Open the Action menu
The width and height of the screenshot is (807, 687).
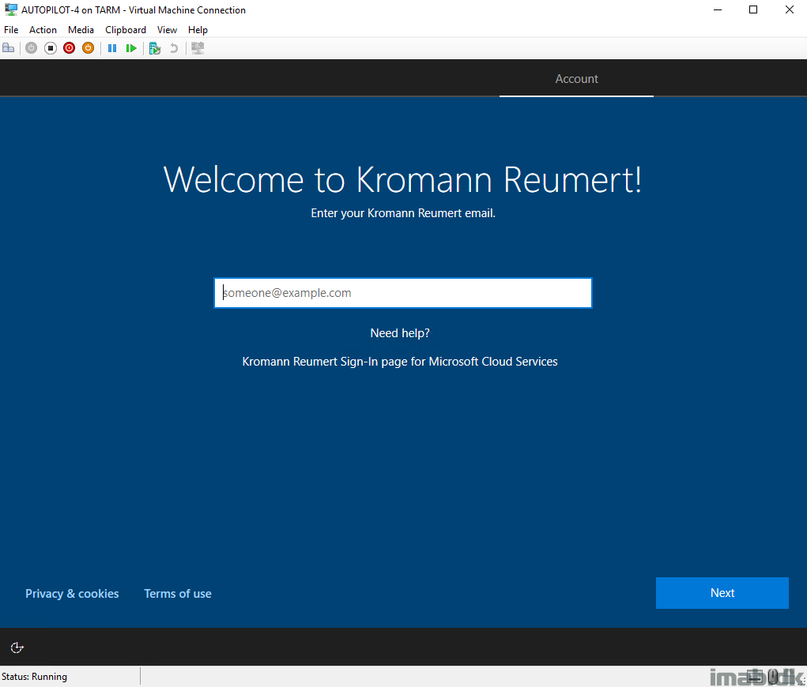tap(43, 30)
